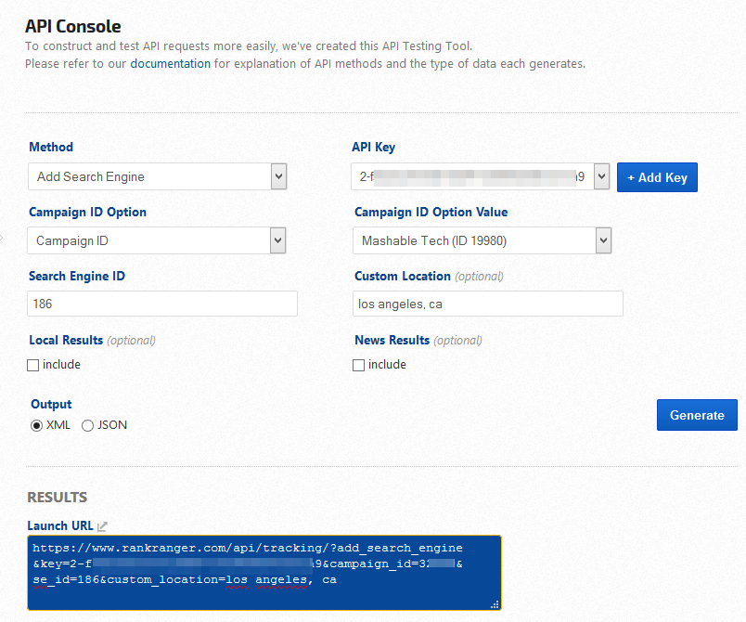Select XML output format
The image size is (746, 622).
click(37, 425)
